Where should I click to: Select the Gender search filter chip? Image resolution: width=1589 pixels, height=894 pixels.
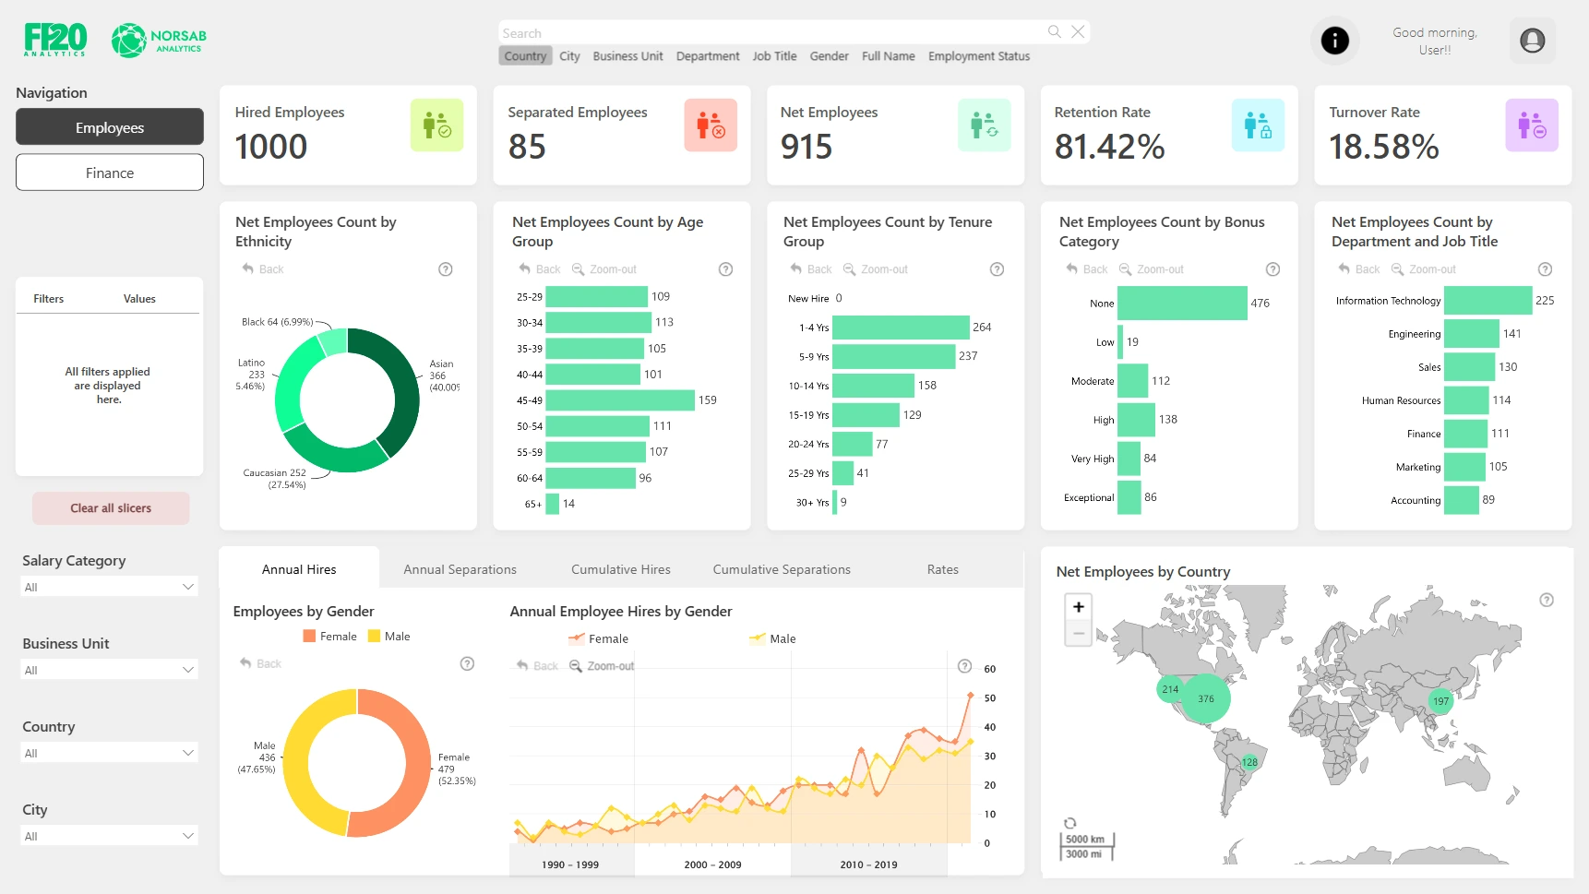(x=829, y=56)
